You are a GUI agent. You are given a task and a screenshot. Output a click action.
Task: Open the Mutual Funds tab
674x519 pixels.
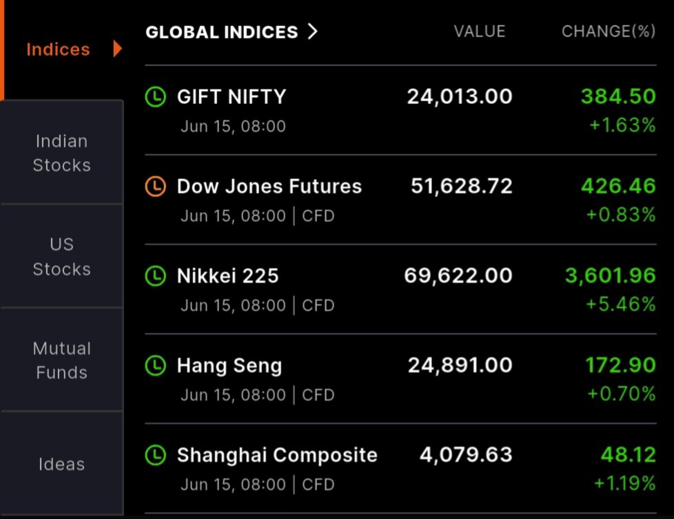click(62, 360)
